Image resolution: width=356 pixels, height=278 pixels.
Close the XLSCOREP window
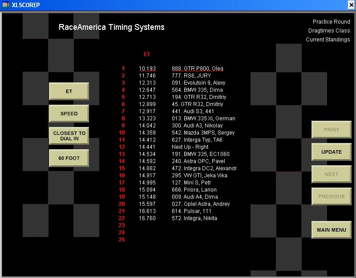tap(351, 5)
